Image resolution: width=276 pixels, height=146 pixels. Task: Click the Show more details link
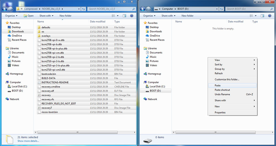click(28, 141)
